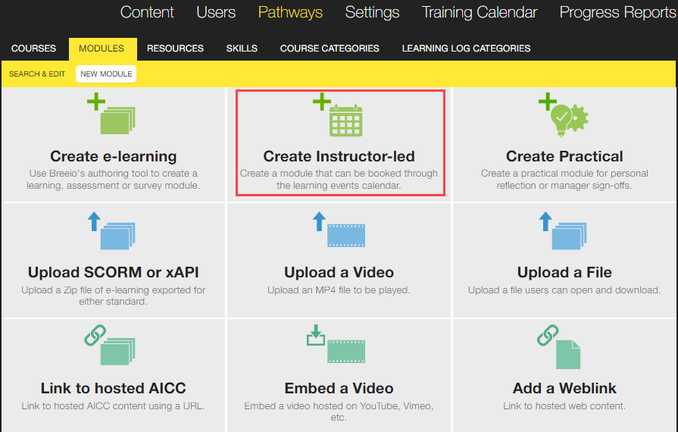The height and width of the screenshot is (432, 678).
Task: Click the Create e-learning stacked pages icon
Action: [111, 114]
